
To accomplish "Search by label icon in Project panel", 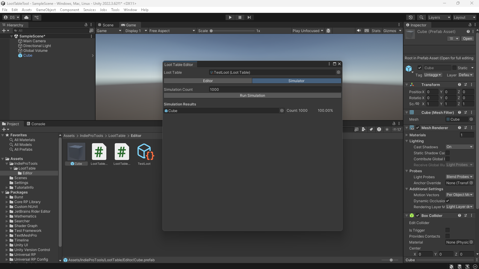I will 371,129.
